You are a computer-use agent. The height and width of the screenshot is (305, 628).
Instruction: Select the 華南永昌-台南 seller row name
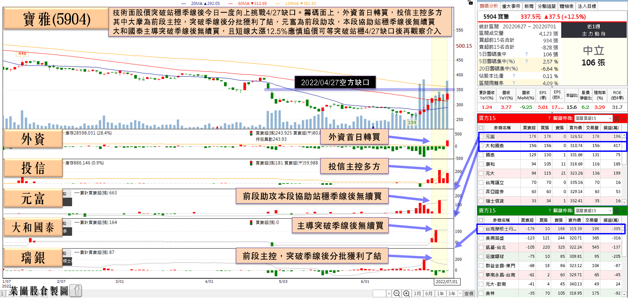tap(500, 275)
